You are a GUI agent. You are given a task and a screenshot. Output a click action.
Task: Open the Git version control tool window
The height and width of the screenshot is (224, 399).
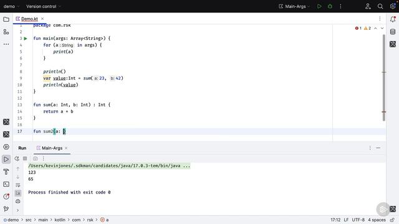tap(6, 209)
